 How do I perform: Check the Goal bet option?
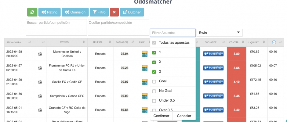coord(154,81)
